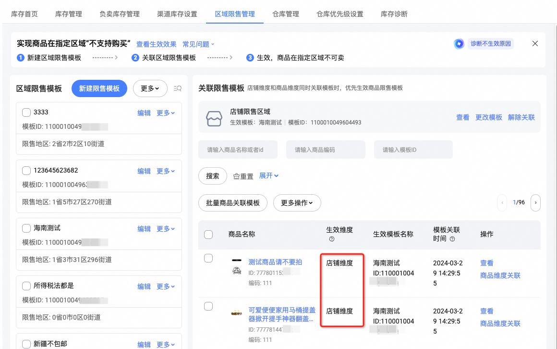This screenshot has width=557, height=349.
Task: Check the 123645623682 template checkbox
Action: point(26,170)
